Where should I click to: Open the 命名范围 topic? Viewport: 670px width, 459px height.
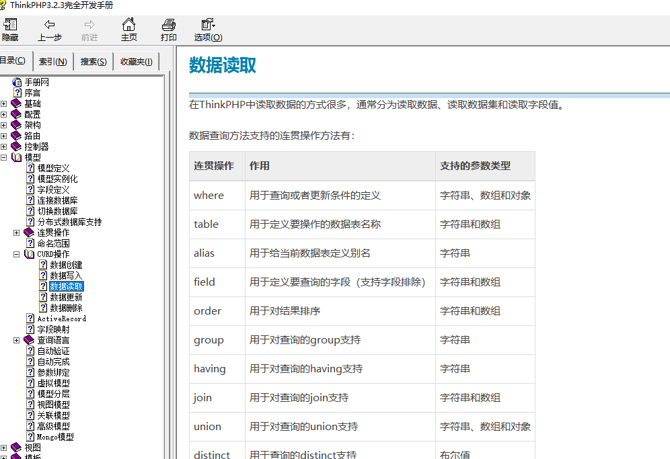[53, 243]
